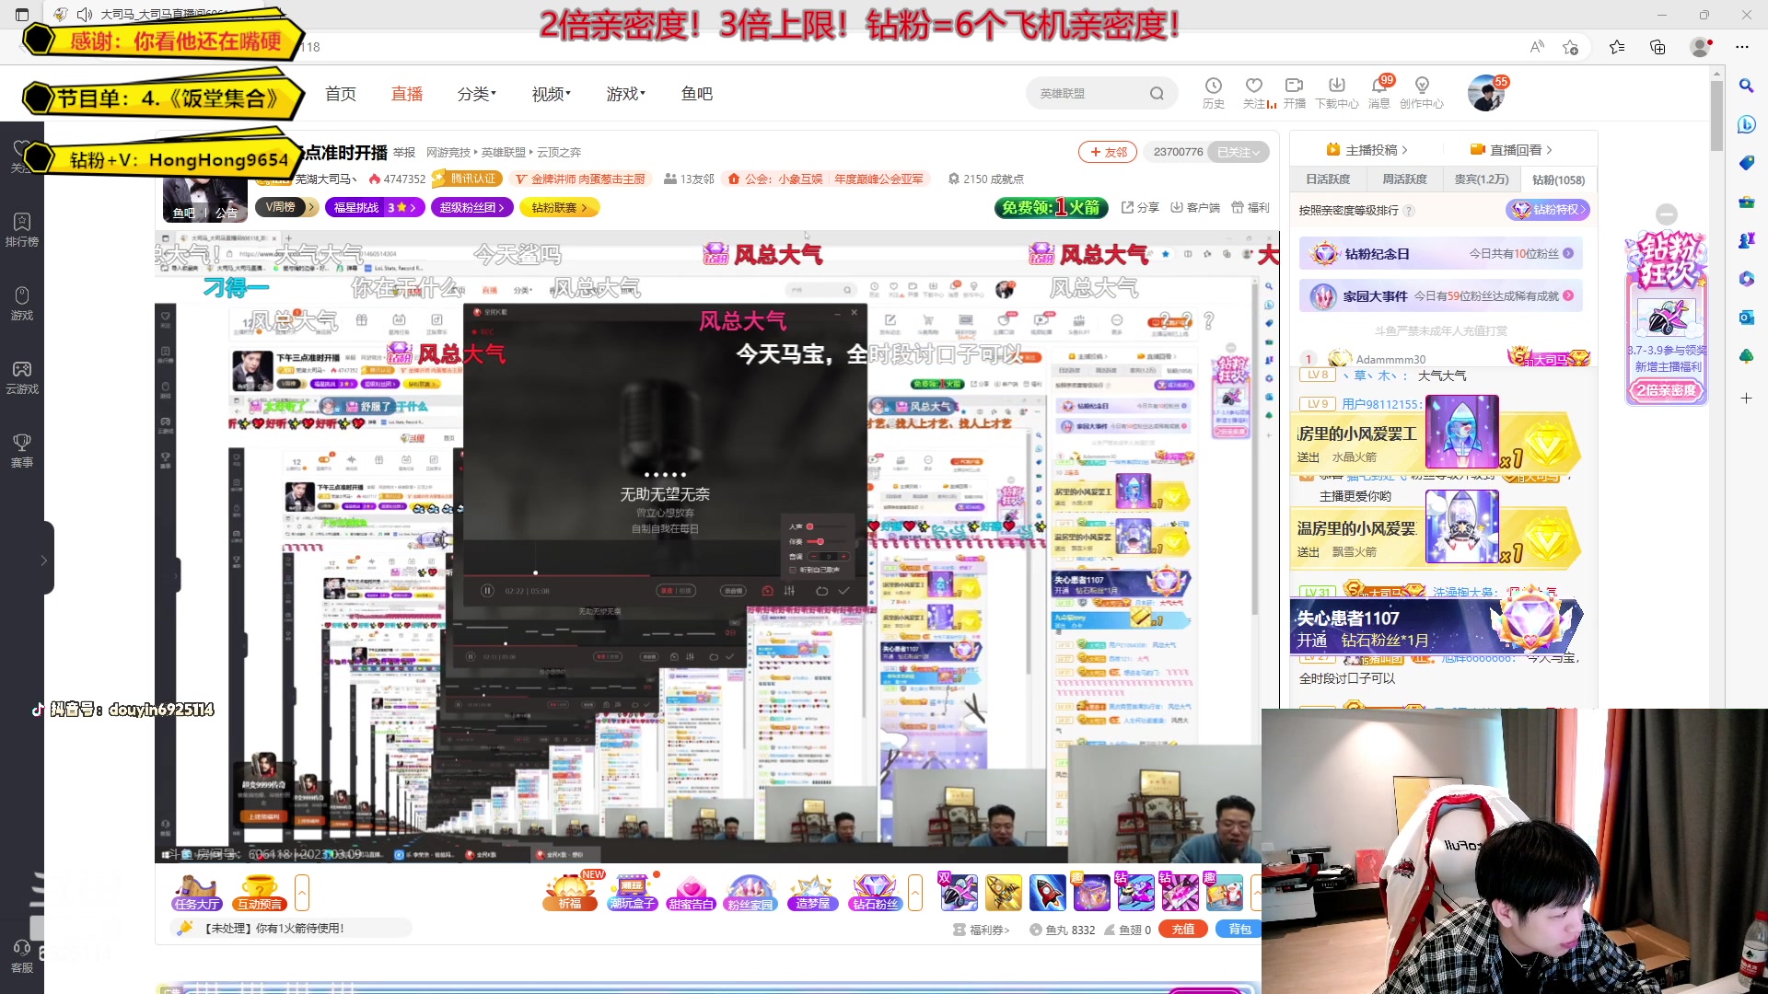The image size is (1768, 994).
Task: Toggle 已关注 follow button
Action: pyautogui.click(x=1239, y=152)
